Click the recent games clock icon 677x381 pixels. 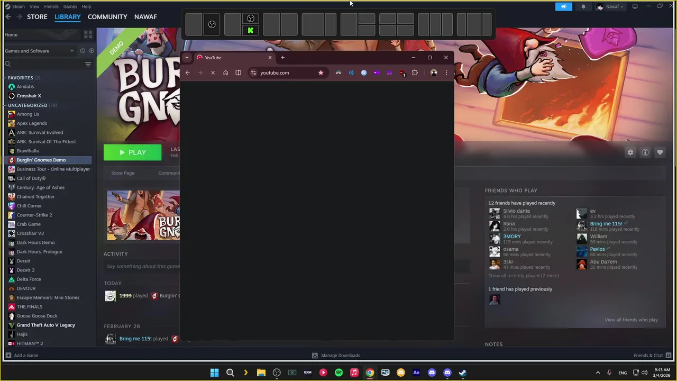pyautogui.click(x=83, y=51)
